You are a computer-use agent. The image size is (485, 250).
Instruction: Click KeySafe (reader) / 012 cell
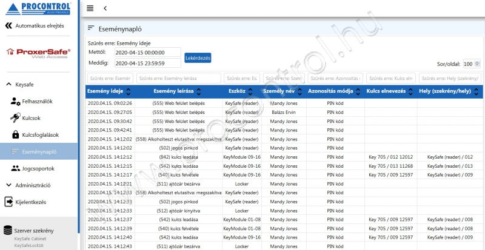coord(450,157)
